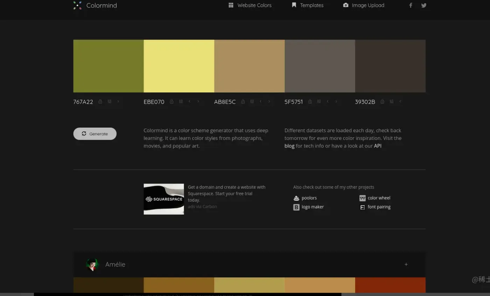The image size is (490, 296).
Task: Open adjust sliders for AB8E5C
Action: coord(252,102)
